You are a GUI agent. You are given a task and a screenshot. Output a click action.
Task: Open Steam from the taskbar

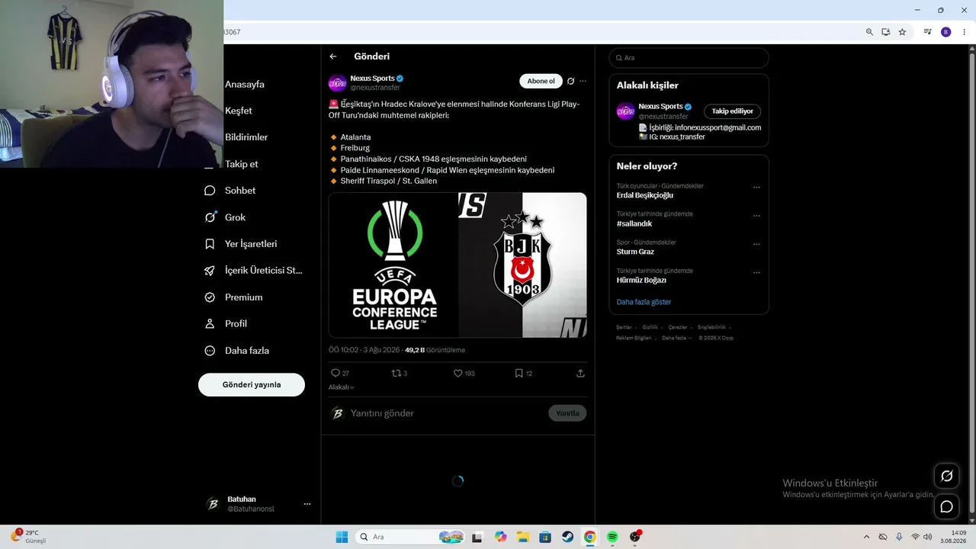(x=567, y=537)
